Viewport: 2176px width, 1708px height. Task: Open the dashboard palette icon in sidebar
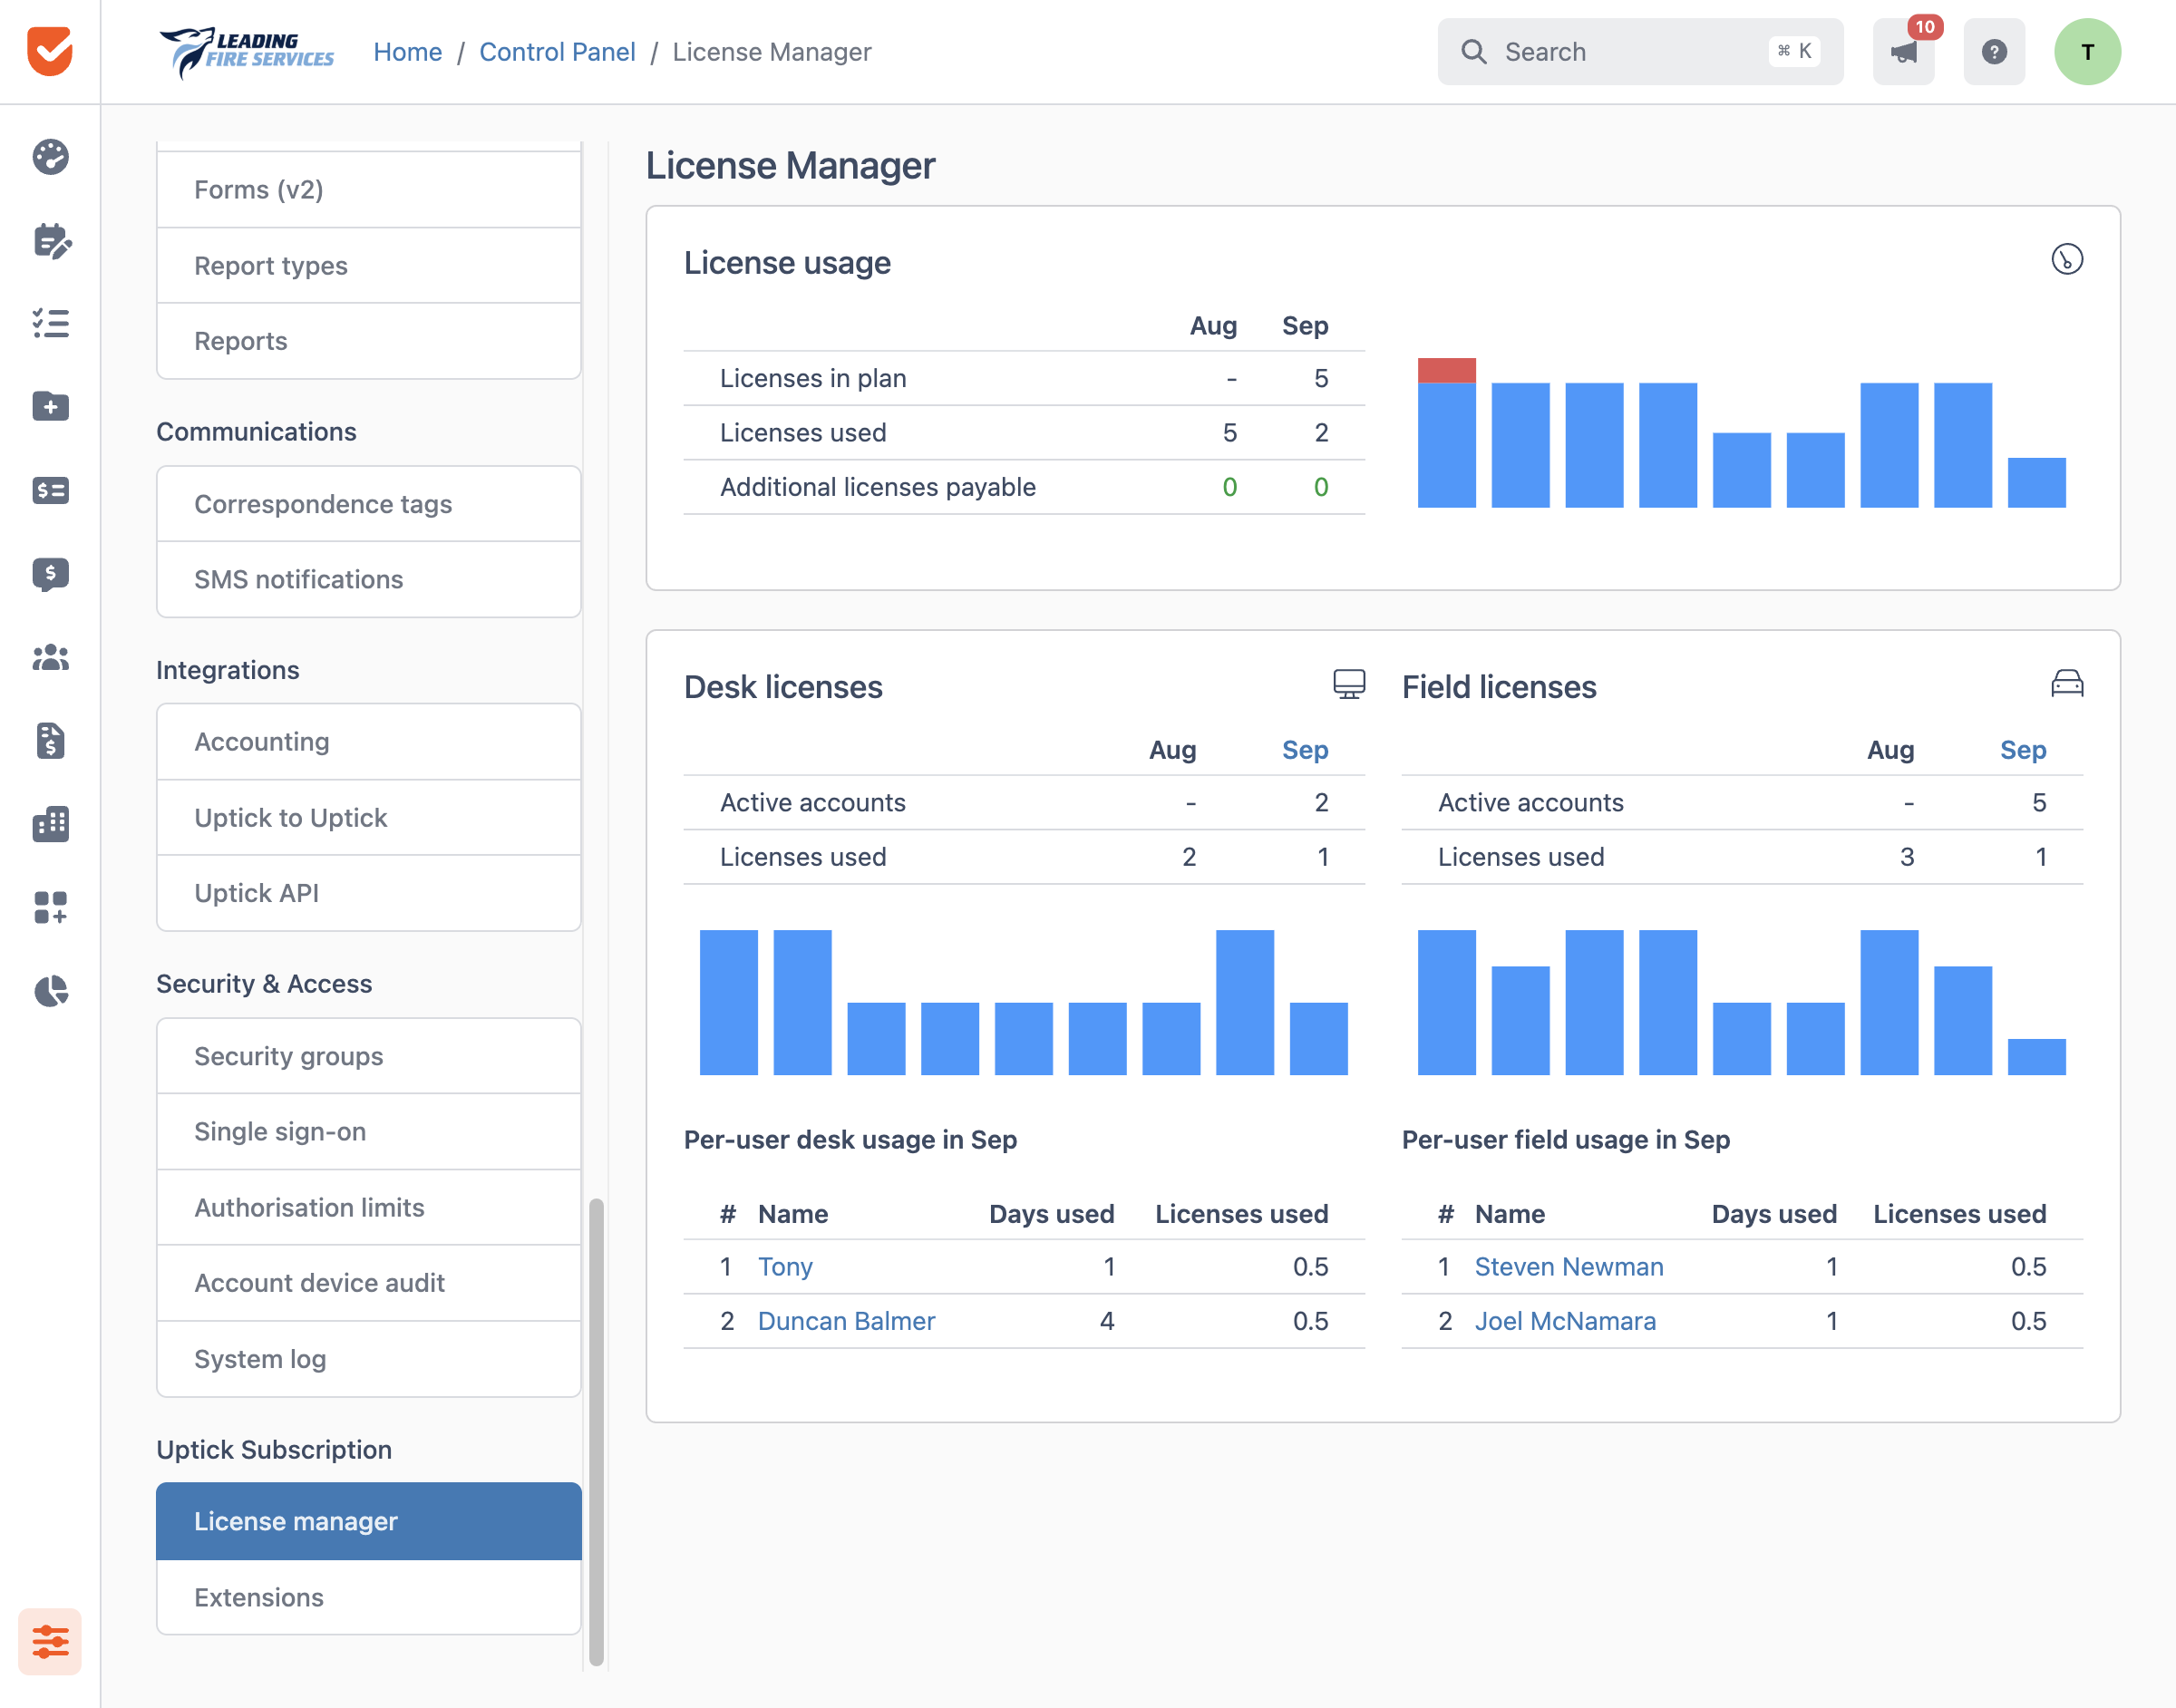(50, 157)
